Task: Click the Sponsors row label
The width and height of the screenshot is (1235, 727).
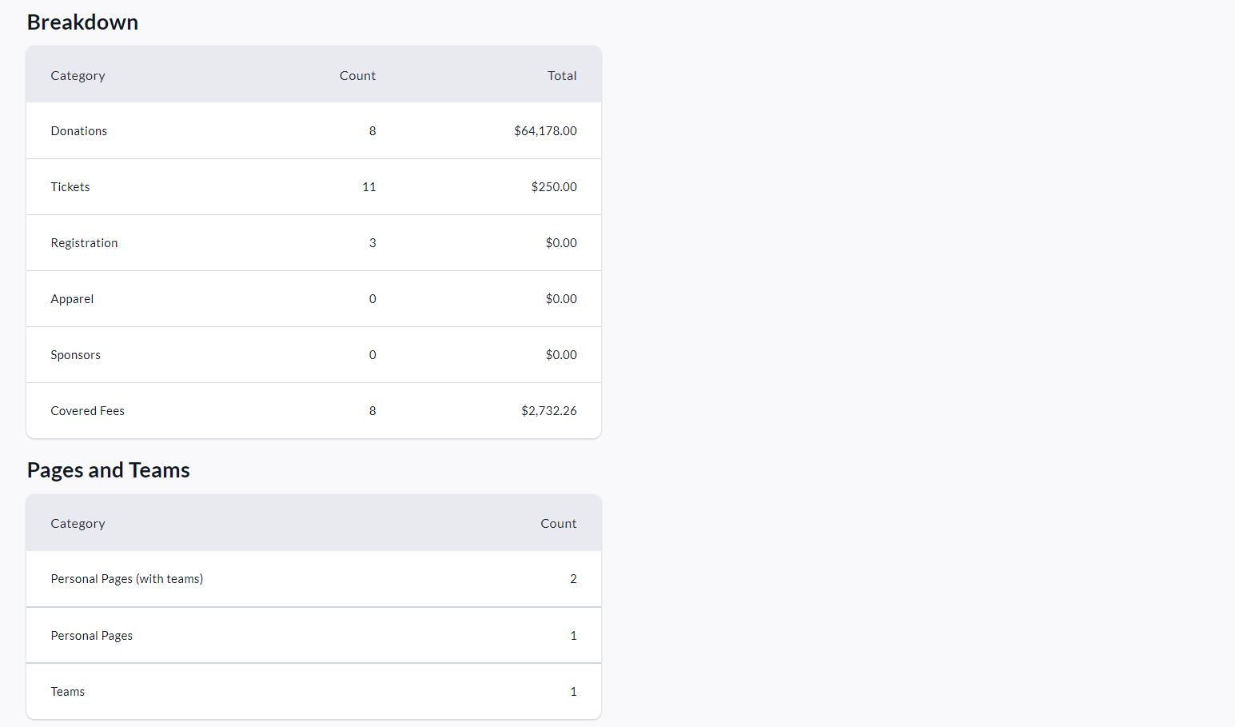Action: 75,355
